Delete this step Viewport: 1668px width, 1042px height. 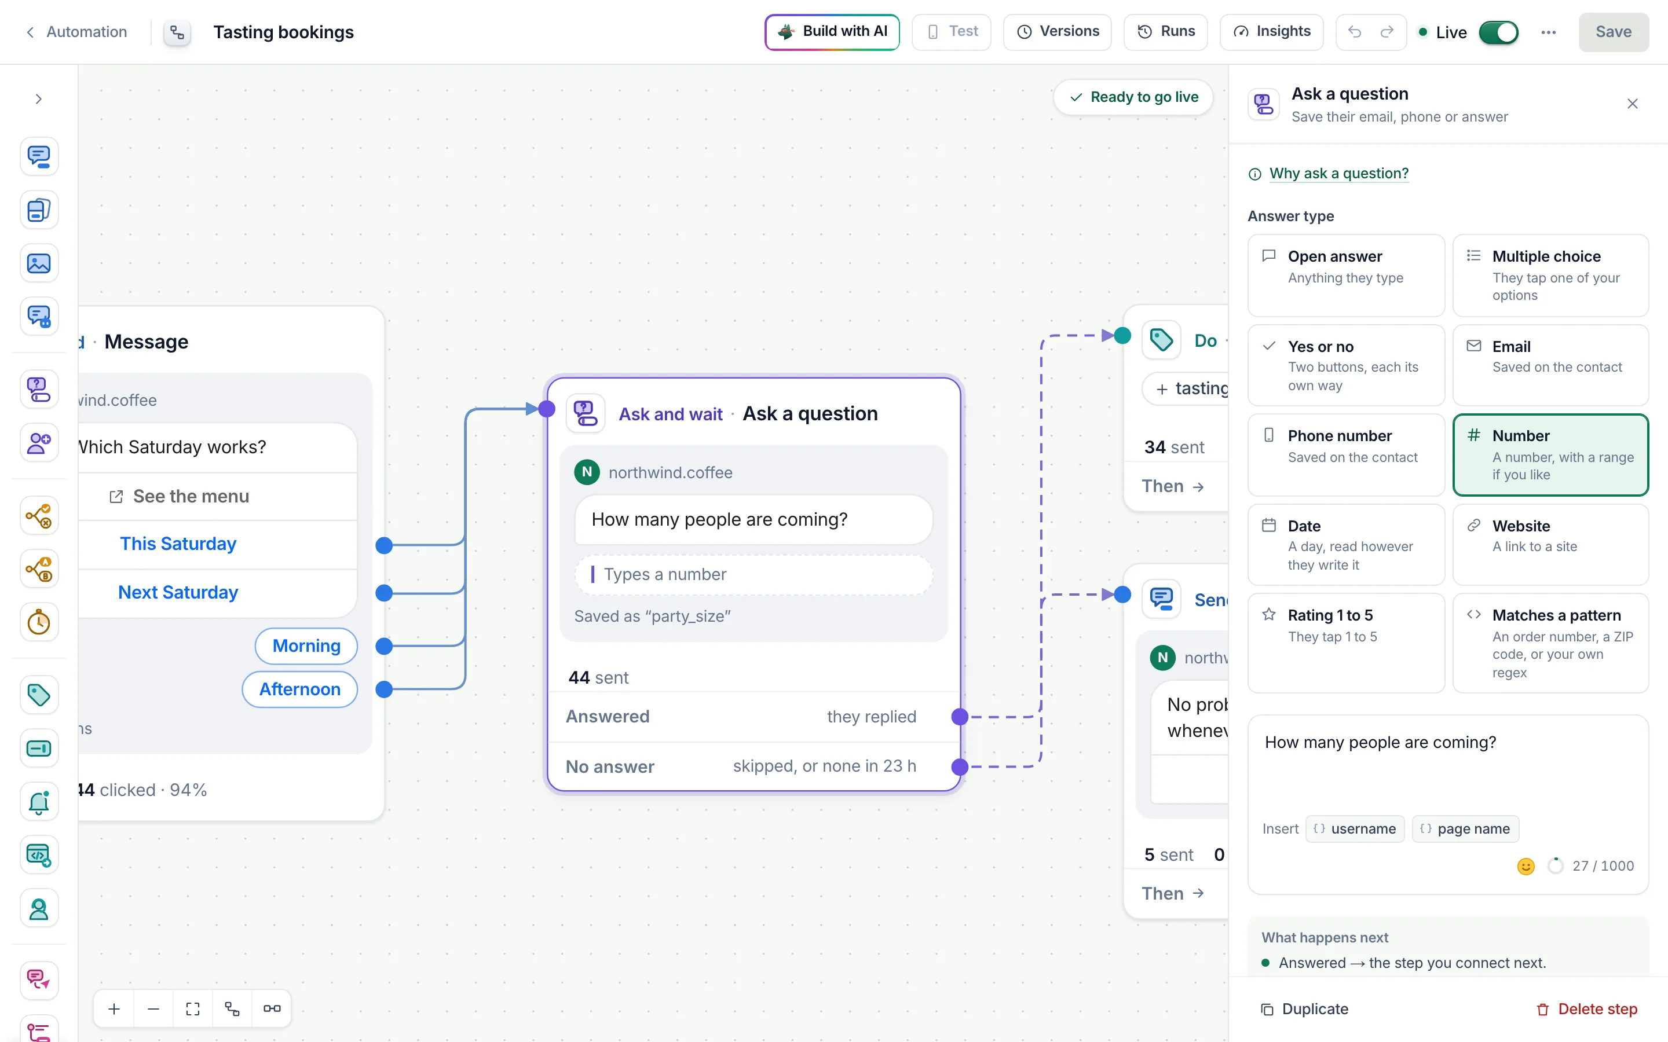click(1587, 1009)
